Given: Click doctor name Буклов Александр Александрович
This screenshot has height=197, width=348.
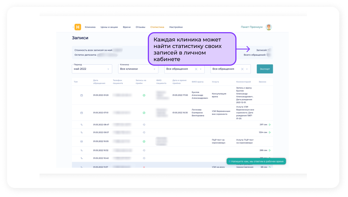Looking at the screenshot, I should pyautogui.click(x=200, y=95).
